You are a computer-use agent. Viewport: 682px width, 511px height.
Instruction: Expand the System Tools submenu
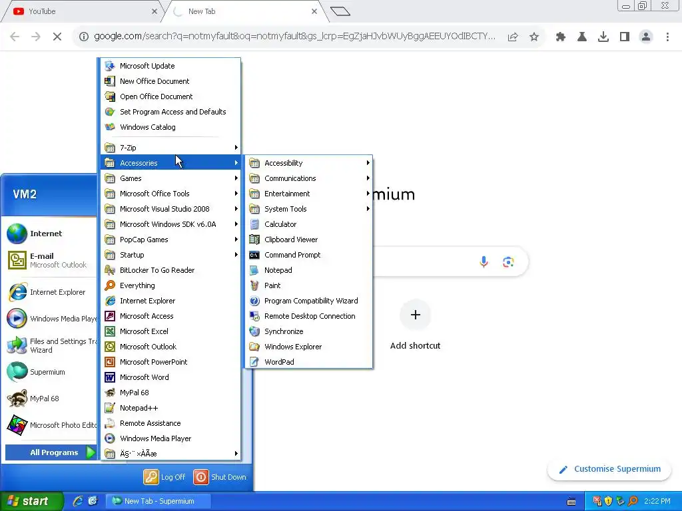coord(309,208)
